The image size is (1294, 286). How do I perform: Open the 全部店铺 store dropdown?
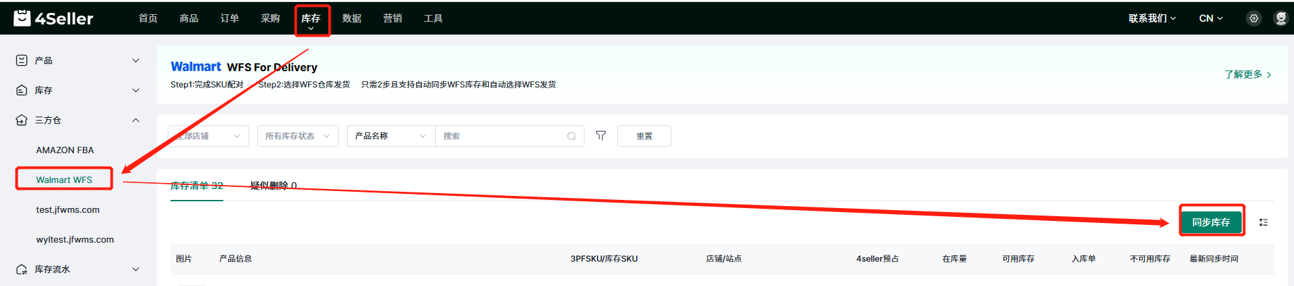pos(208,136)
